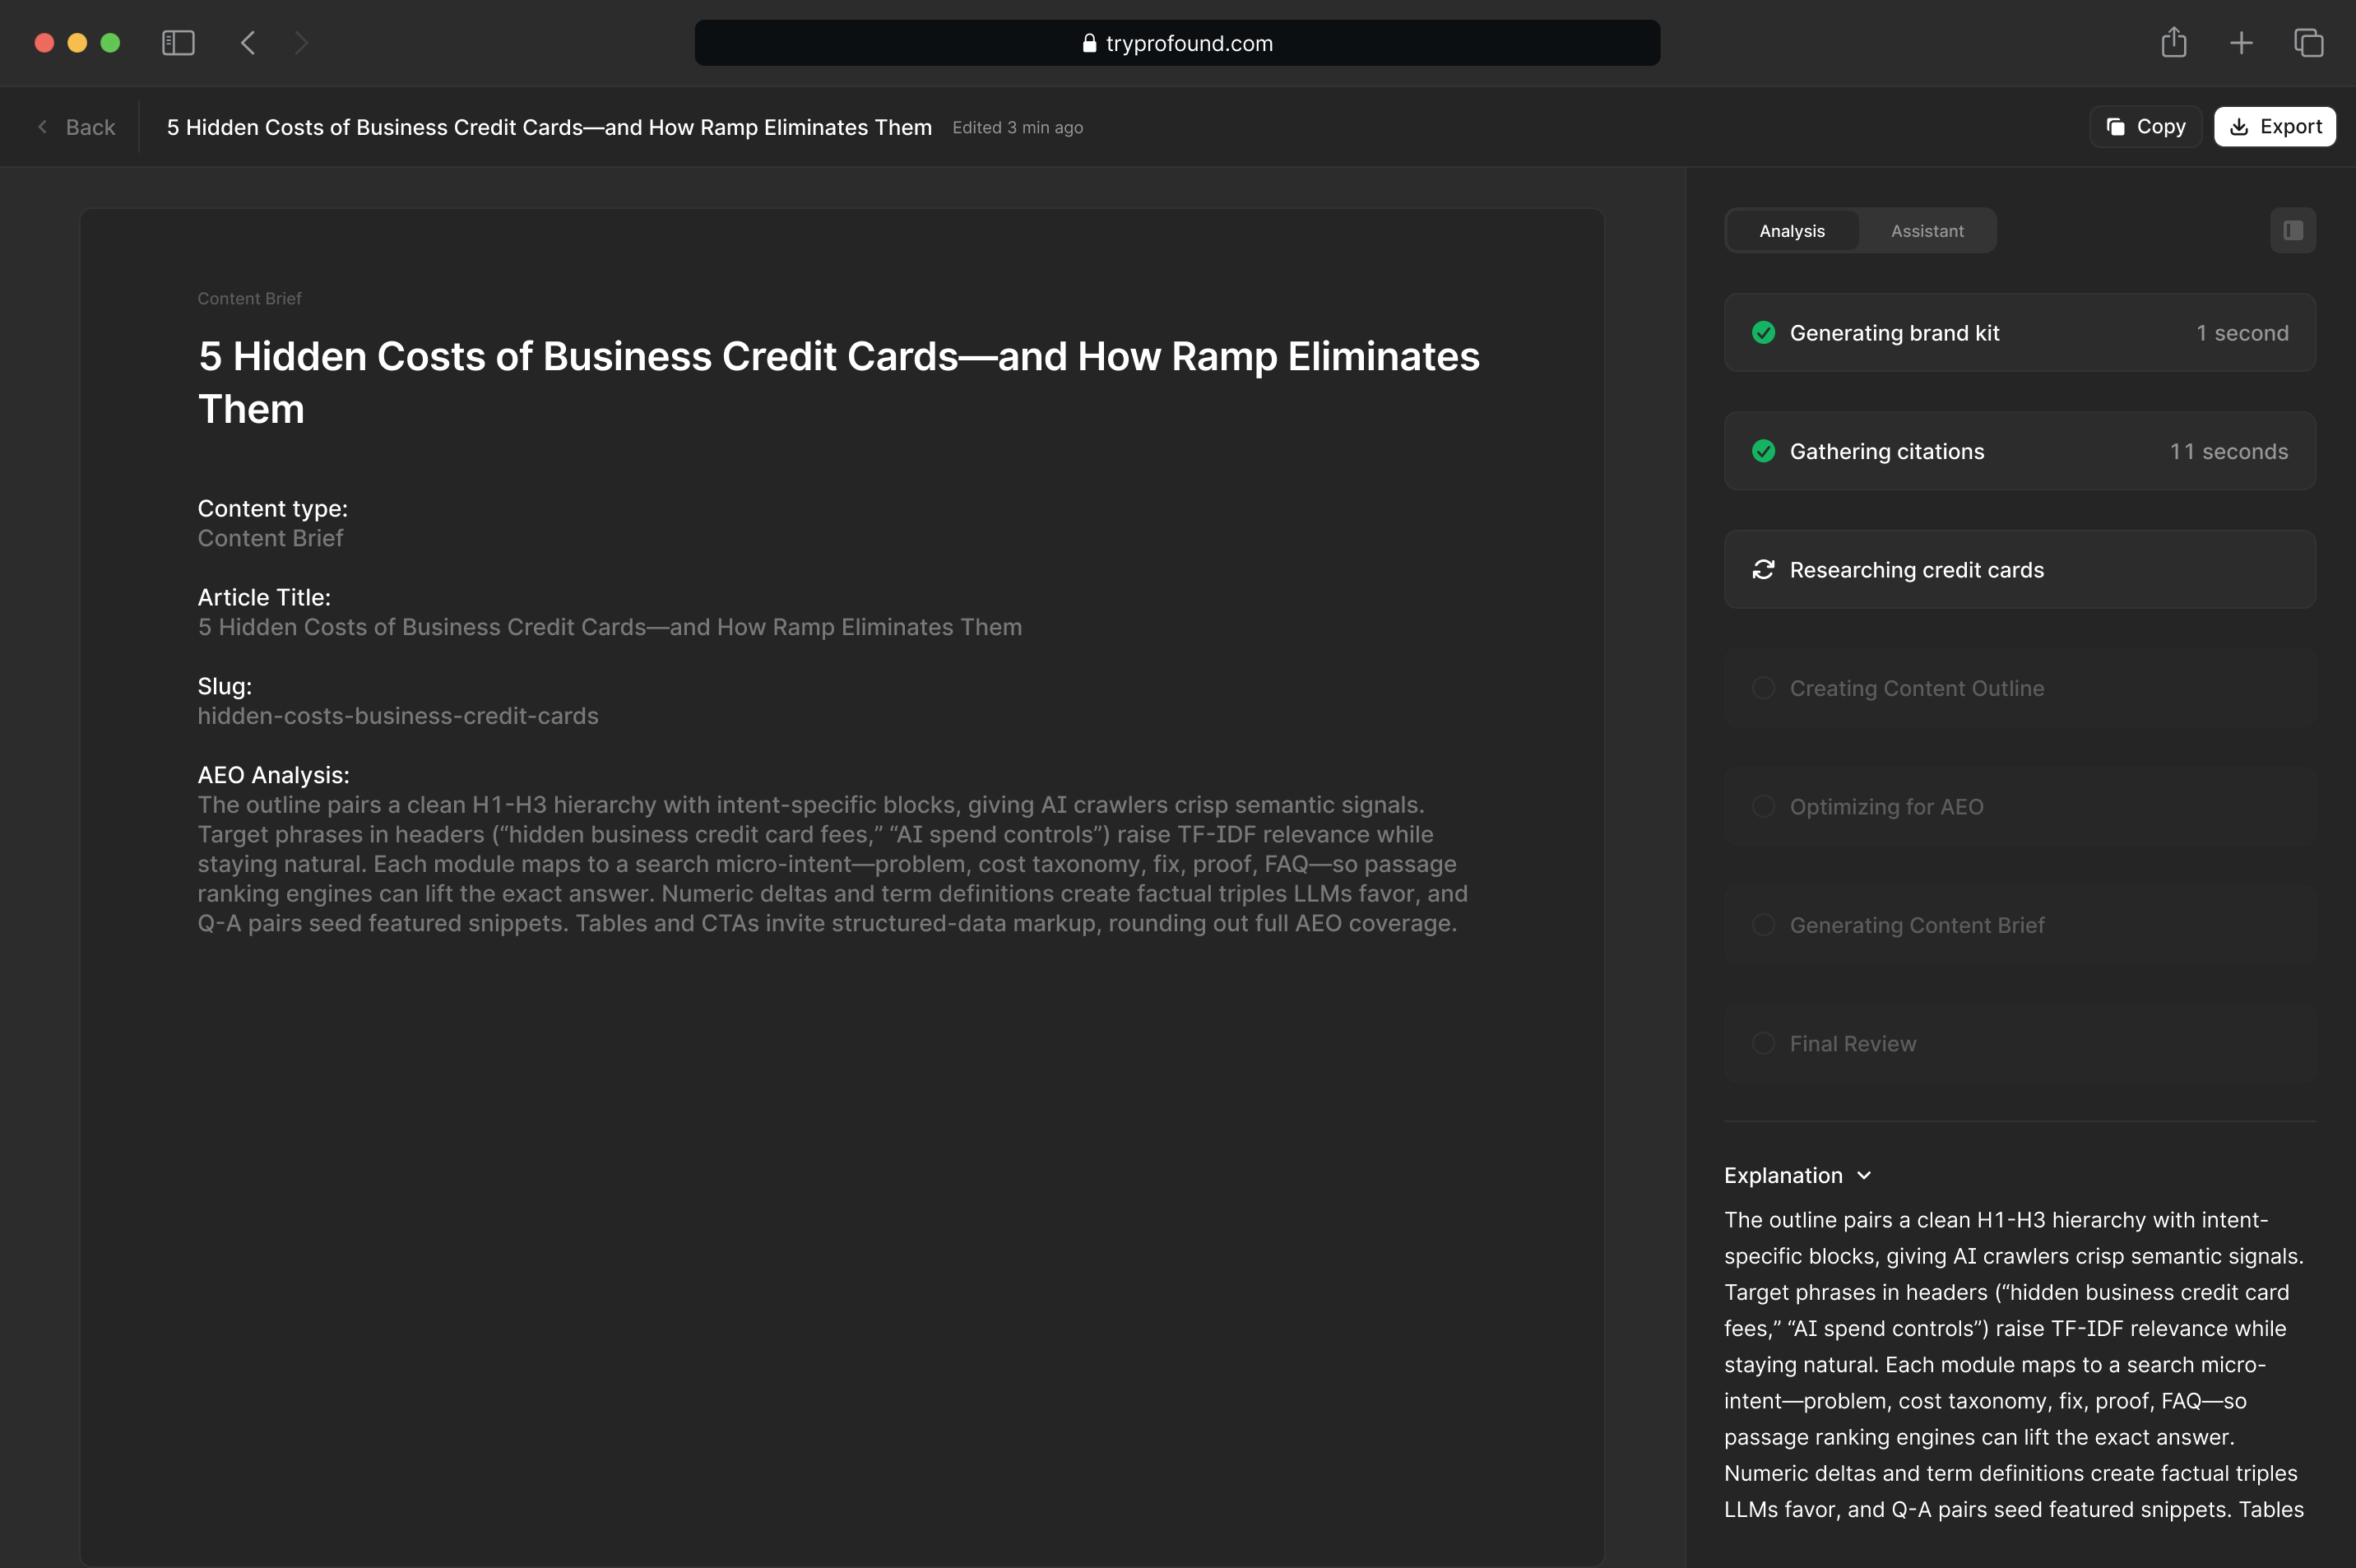Click the "Content Brief" label above the heading
The height and width of the screenshot is (1568, 2356).
pos(249,298)
